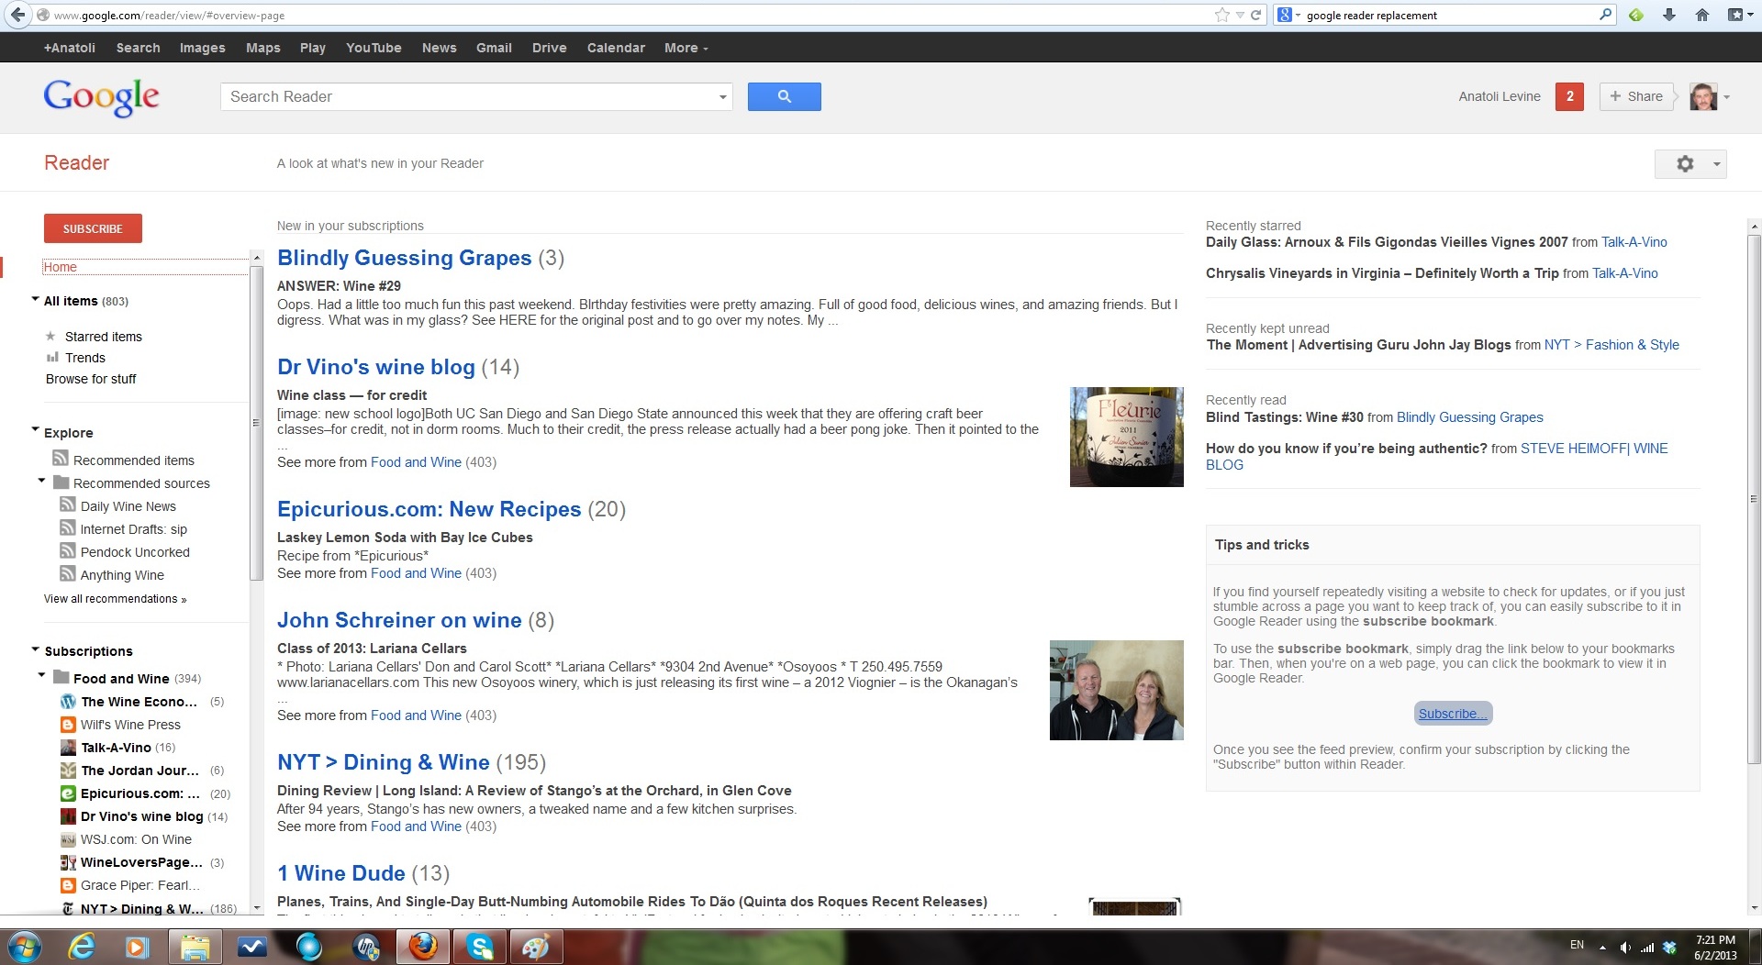Open the More menu in top bar

coord(686,48)
